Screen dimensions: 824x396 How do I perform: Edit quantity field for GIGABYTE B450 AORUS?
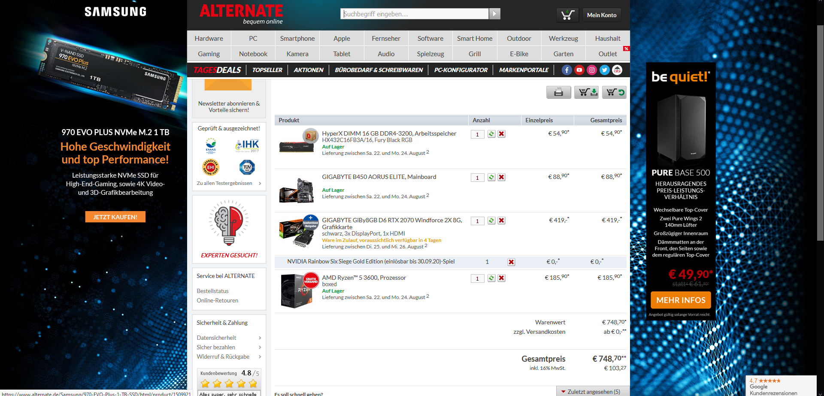[x=477, y=178]
